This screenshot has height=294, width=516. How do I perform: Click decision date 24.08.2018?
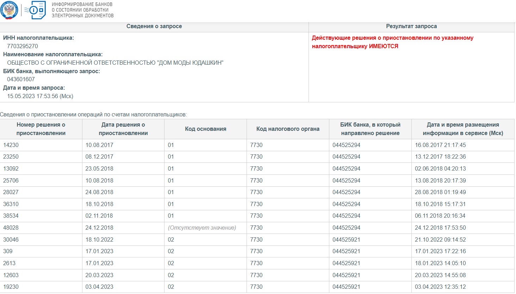point(99,192)
